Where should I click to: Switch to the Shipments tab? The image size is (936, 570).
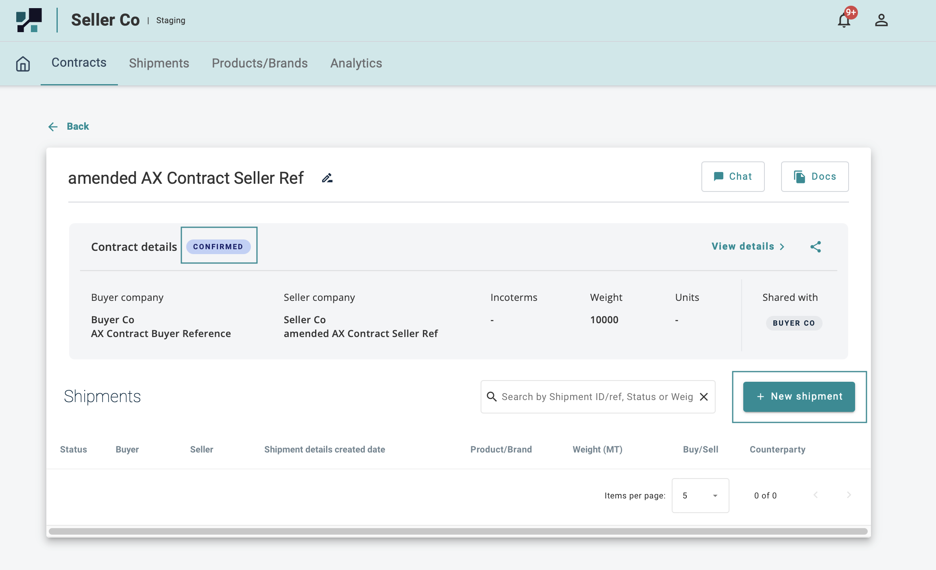point(159,63)
